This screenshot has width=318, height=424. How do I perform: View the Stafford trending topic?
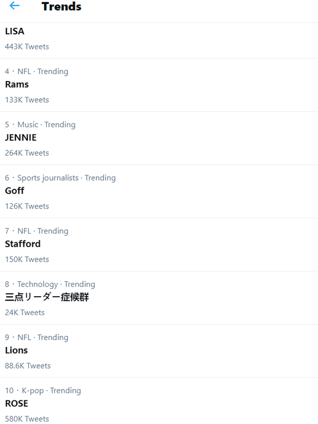click(23, 244)
